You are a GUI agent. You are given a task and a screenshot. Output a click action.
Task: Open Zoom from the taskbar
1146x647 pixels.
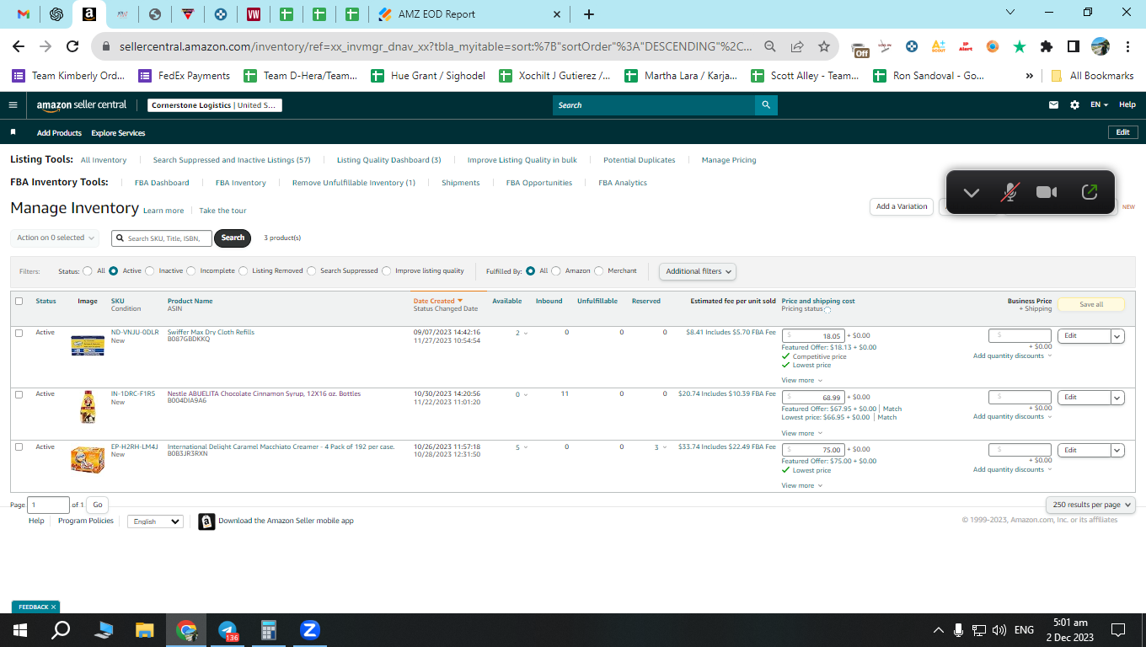coord(310,630)
